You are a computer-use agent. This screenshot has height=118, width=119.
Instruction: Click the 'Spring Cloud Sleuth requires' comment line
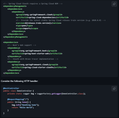click(x=33, y=4)
